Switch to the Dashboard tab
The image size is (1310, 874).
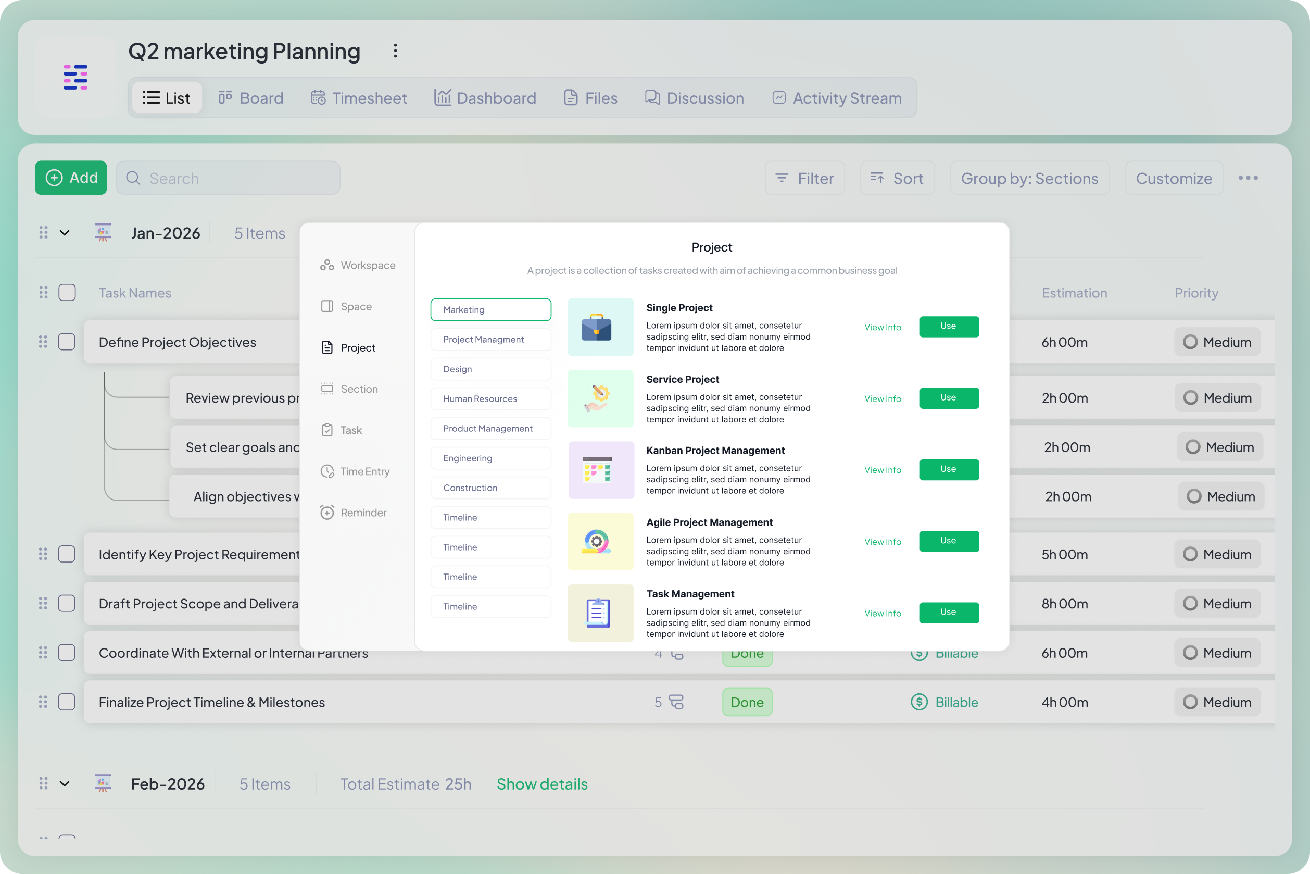(485, 98)
